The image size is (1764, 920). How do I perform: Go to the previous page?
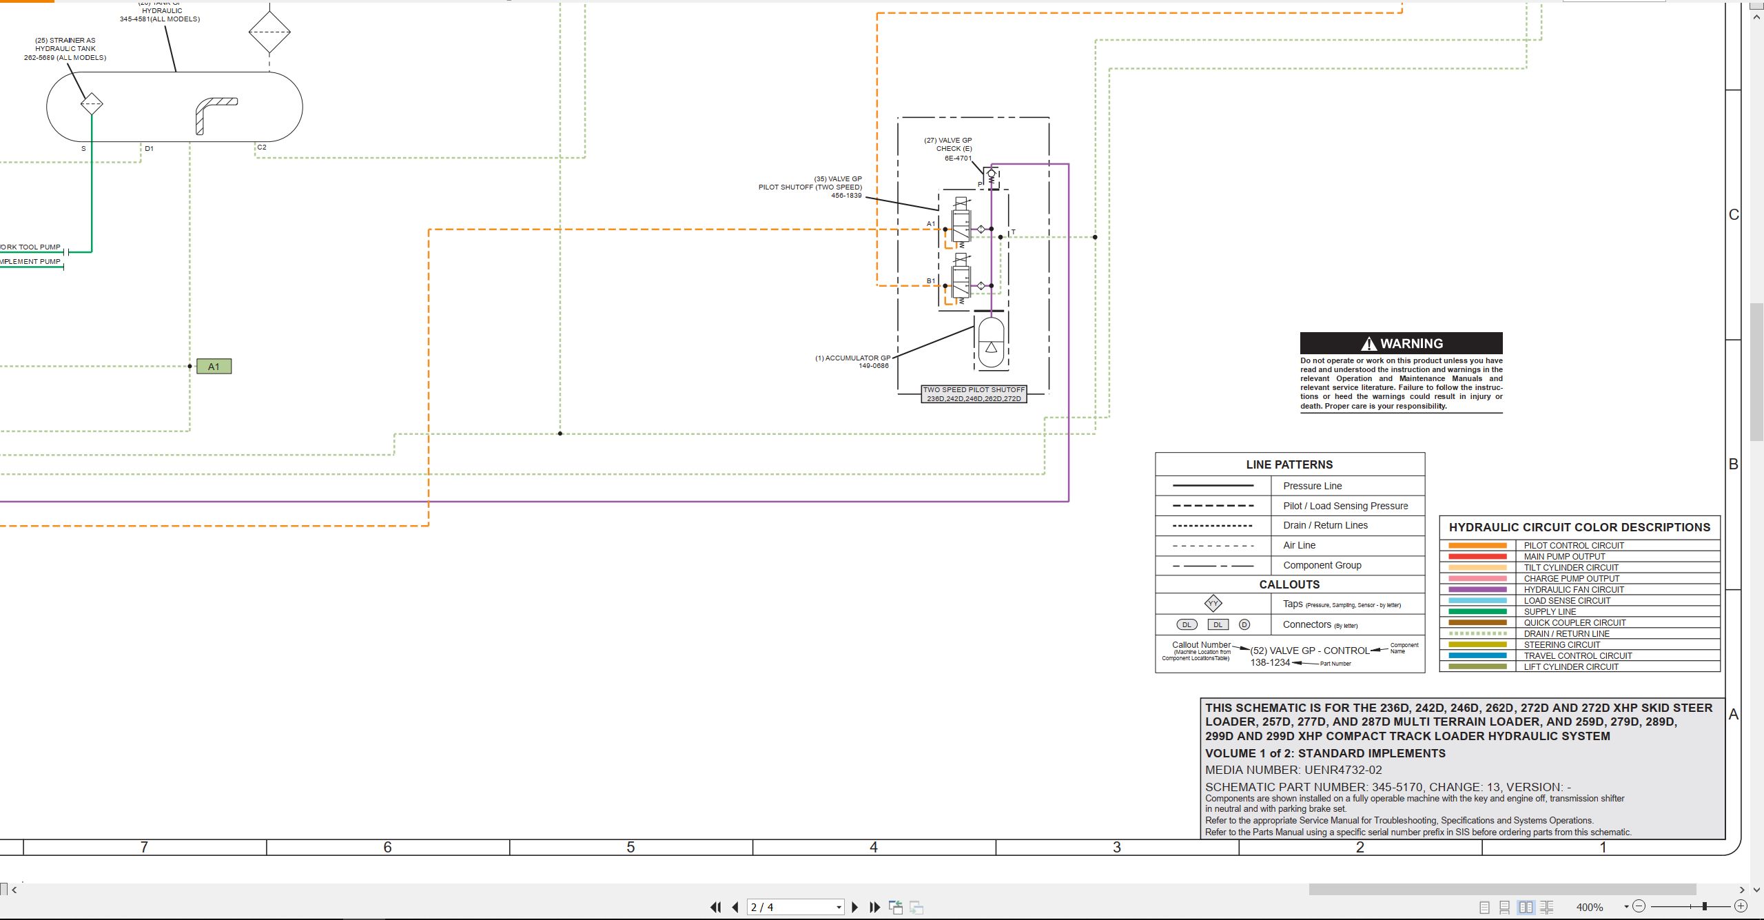tap(735, 908)
